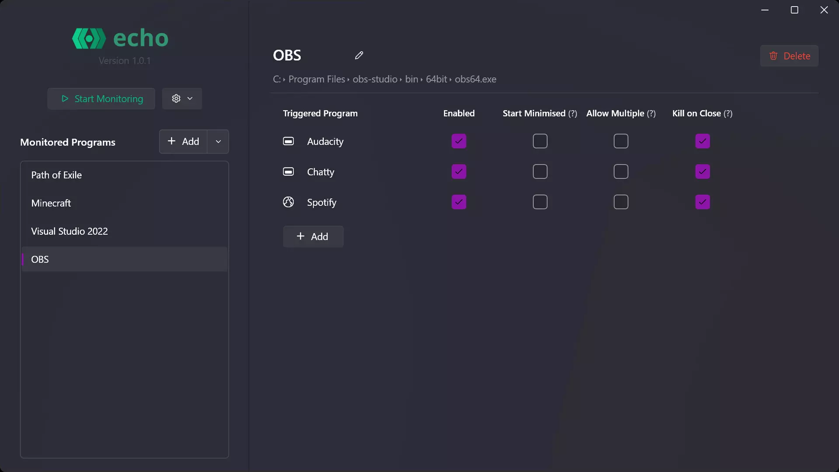Enable Allow Multiple for Chatty
Viewport: 839px width, 472px height.
click(x=621, y=172)
